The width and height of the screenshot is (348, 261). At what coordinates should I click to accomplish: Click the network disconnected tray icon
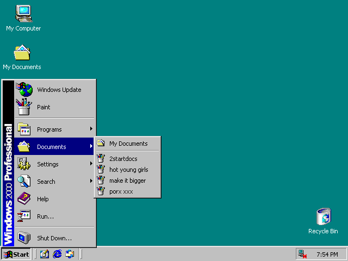click(302, 254)
